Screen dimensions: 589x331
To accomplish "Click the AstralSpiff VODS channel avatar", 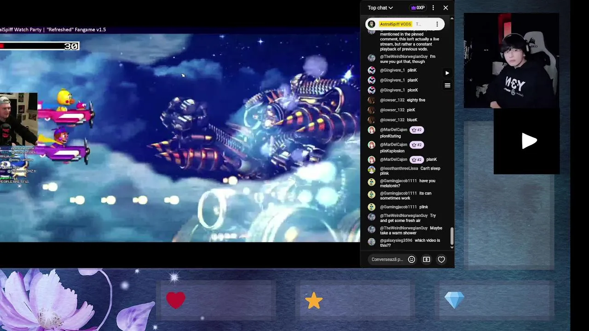I will click(x=372, y=24).
